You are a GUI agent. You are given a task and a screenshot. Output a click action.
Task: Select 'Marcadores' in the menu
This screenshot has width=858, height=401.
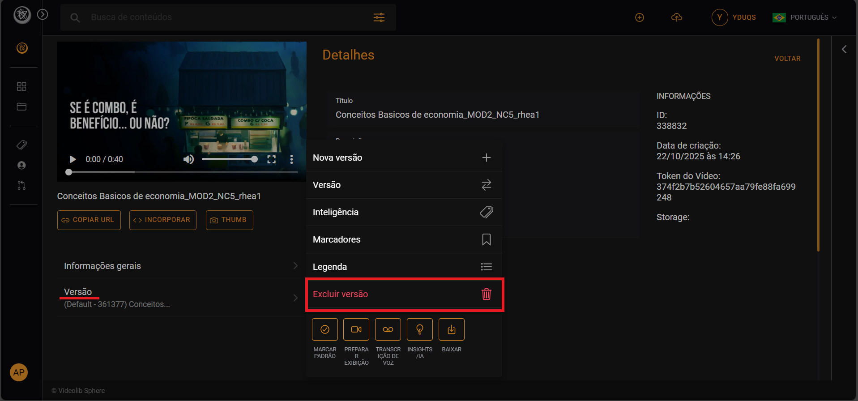pos(404,239)
